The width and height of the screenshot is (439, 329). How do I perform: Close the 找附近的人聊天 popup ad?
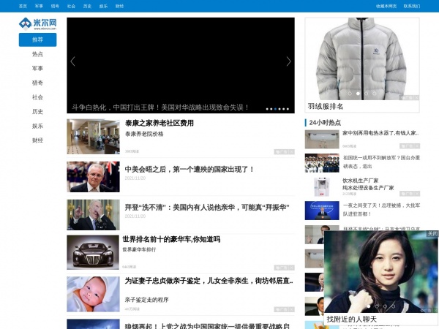point(432,234)
